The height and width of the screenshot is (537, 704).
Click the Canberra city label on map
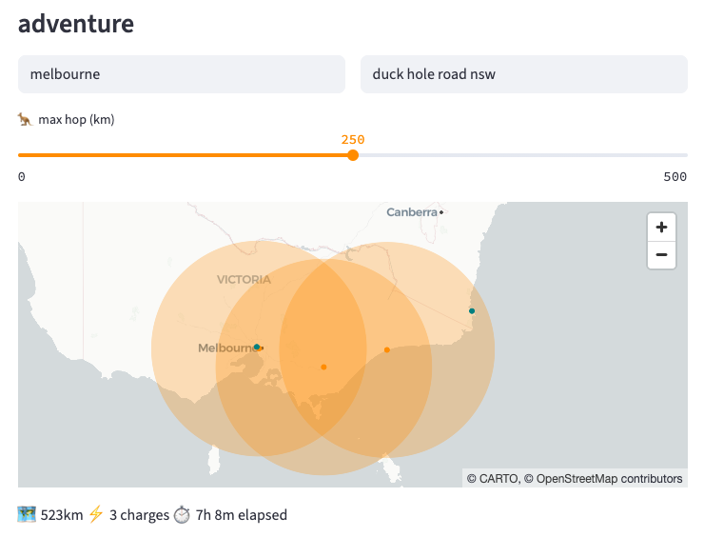tap(412, 212)
